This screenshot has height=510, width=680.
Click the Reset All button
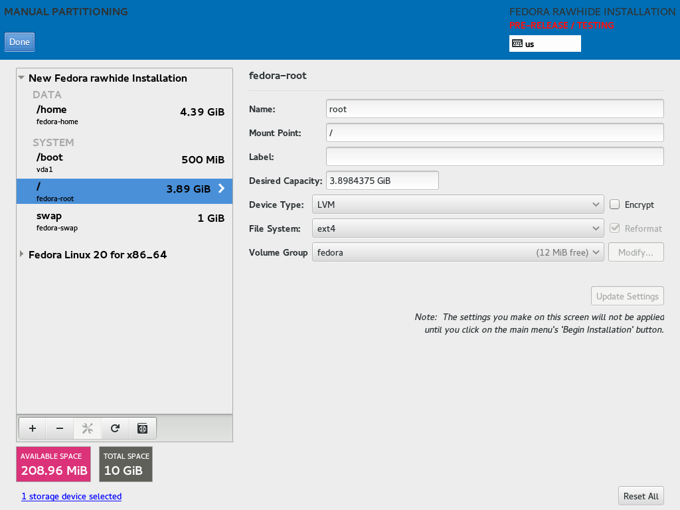coord(641,495)
